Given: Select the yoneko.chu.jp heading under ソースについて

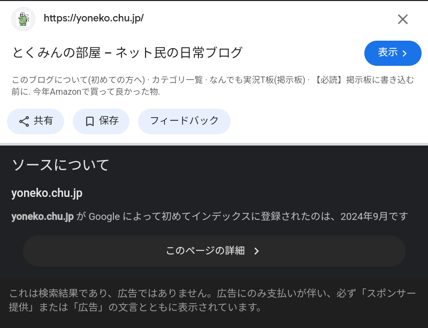Looking at the screenshot, I should tap(47, 193).
